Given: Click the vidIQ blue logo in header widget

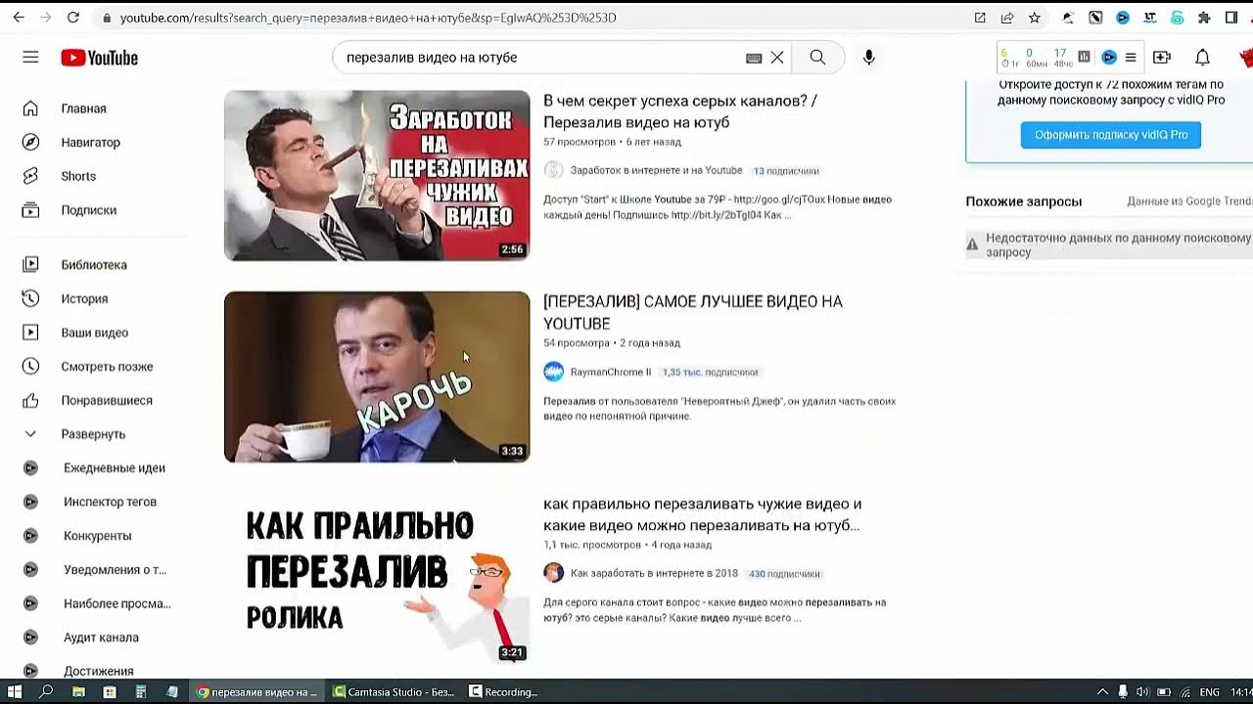Looking at the screenshot, I should coord(1109,58).
